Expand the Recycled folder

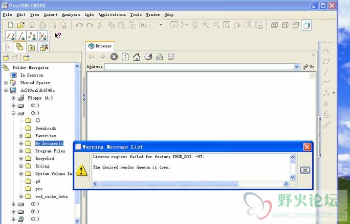21,159
